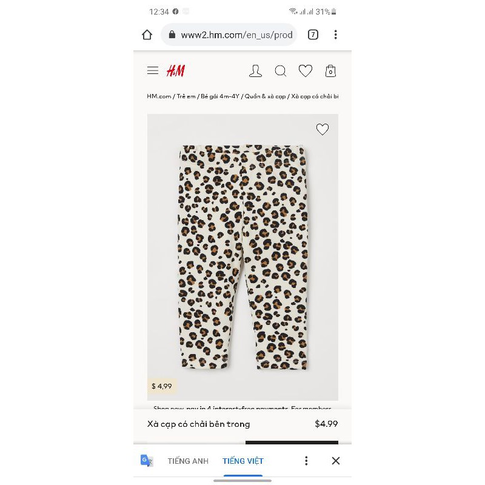Go to H&M home via the logo
The height and width of the screenshot is (485, 485).
(x=176, y=71)
